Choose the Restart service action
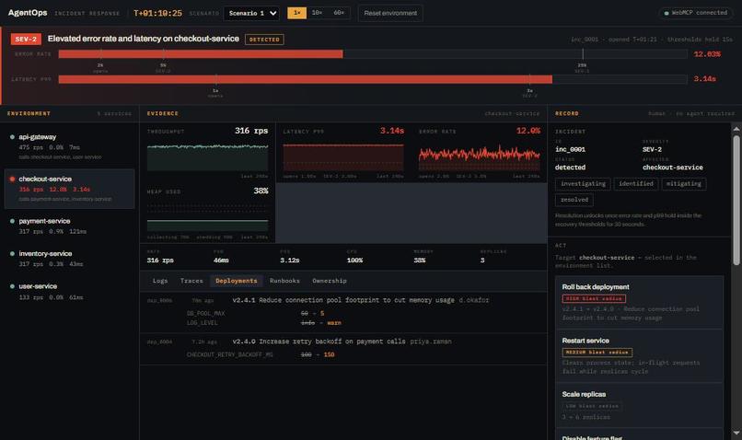Screen dimensions: 742x440 639,356
